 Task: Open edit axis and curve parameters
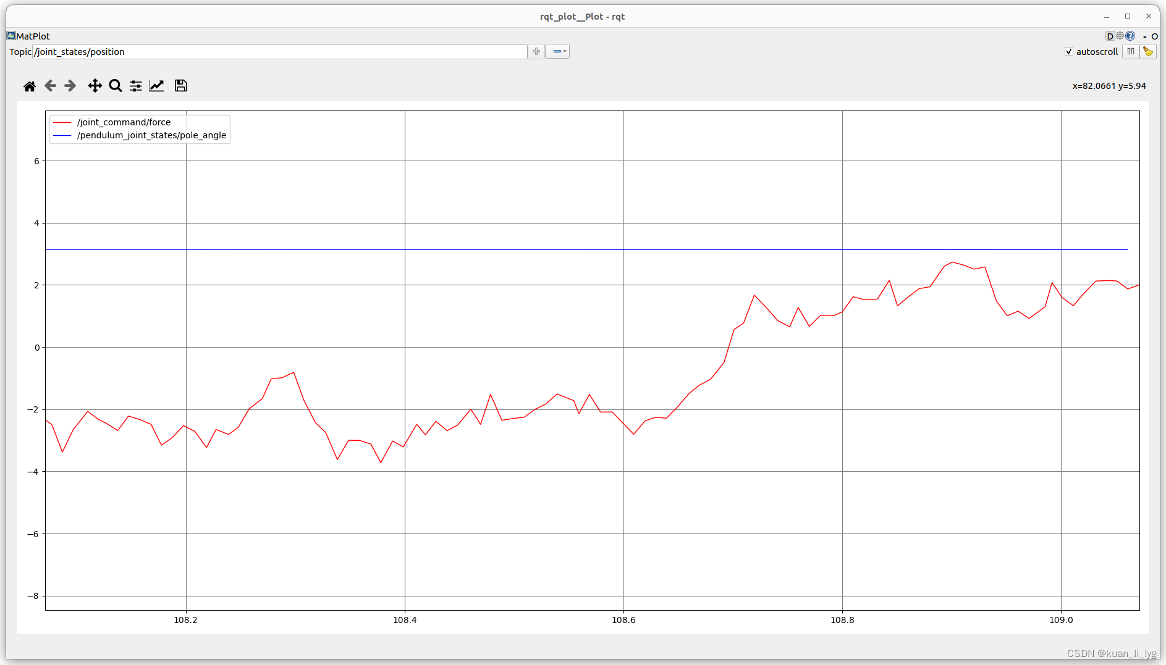pos(156,86)
